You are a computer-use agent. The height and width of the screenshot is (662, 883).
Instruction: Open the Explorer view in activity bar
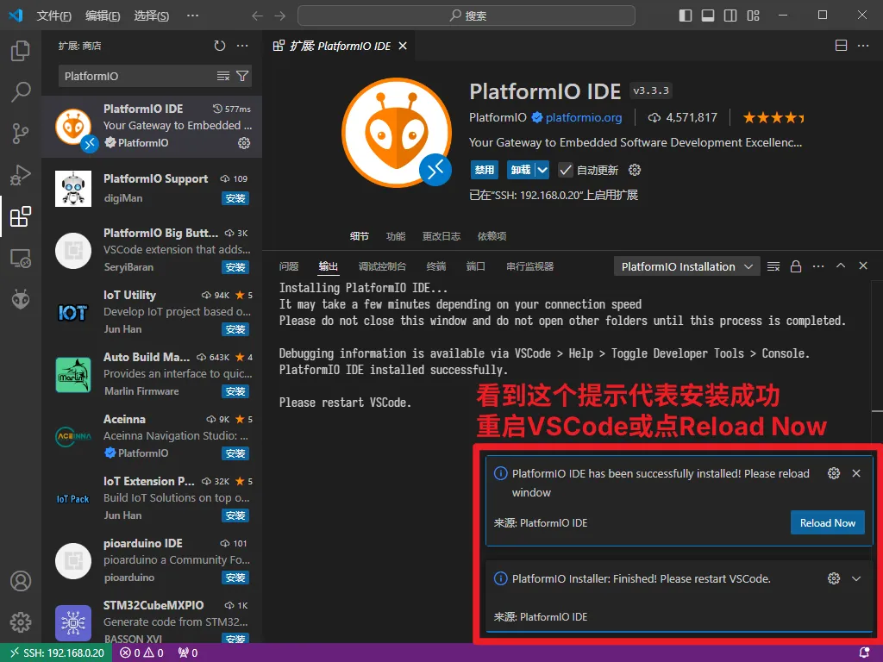pos(21,51)
